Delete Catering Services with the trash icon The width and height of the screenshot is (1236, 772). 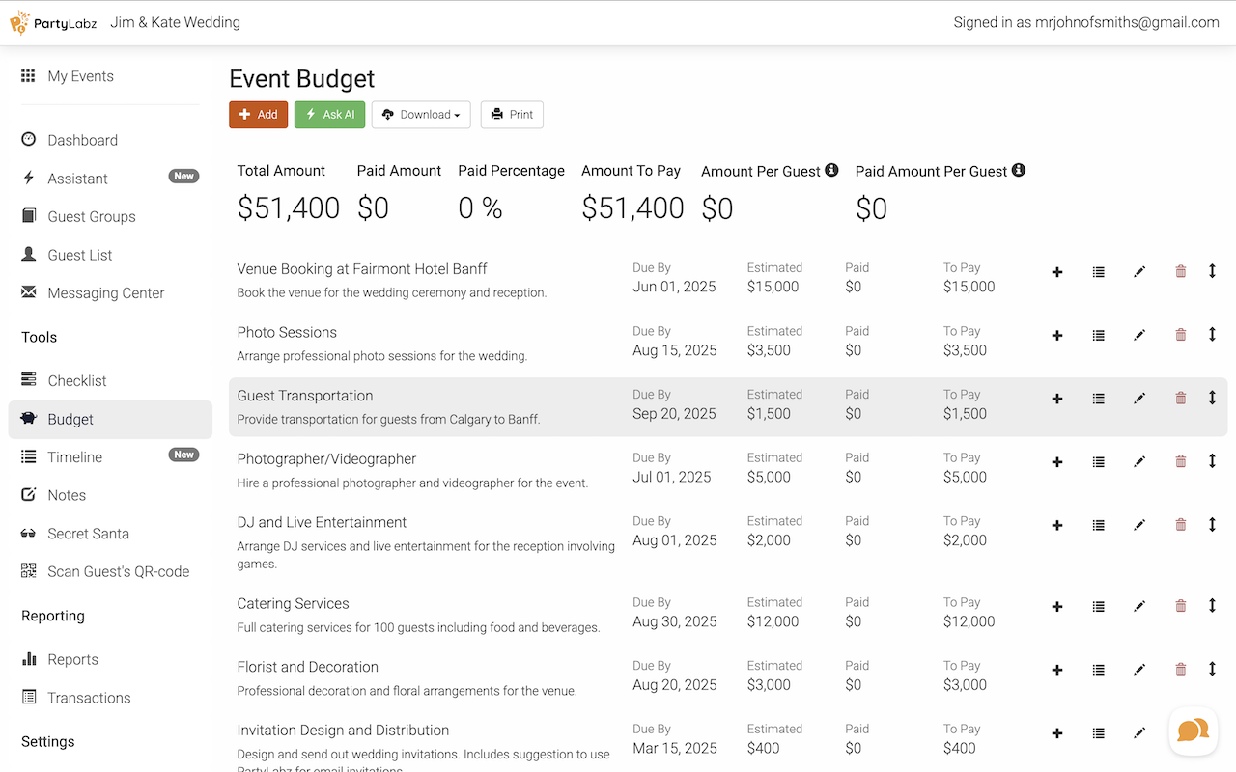[x=1180, y=606]
